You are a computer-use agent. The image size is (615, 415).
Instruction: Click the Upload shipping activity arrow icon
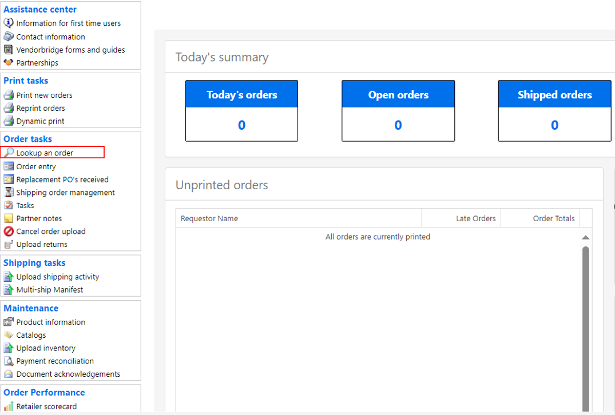click(9, 277)
